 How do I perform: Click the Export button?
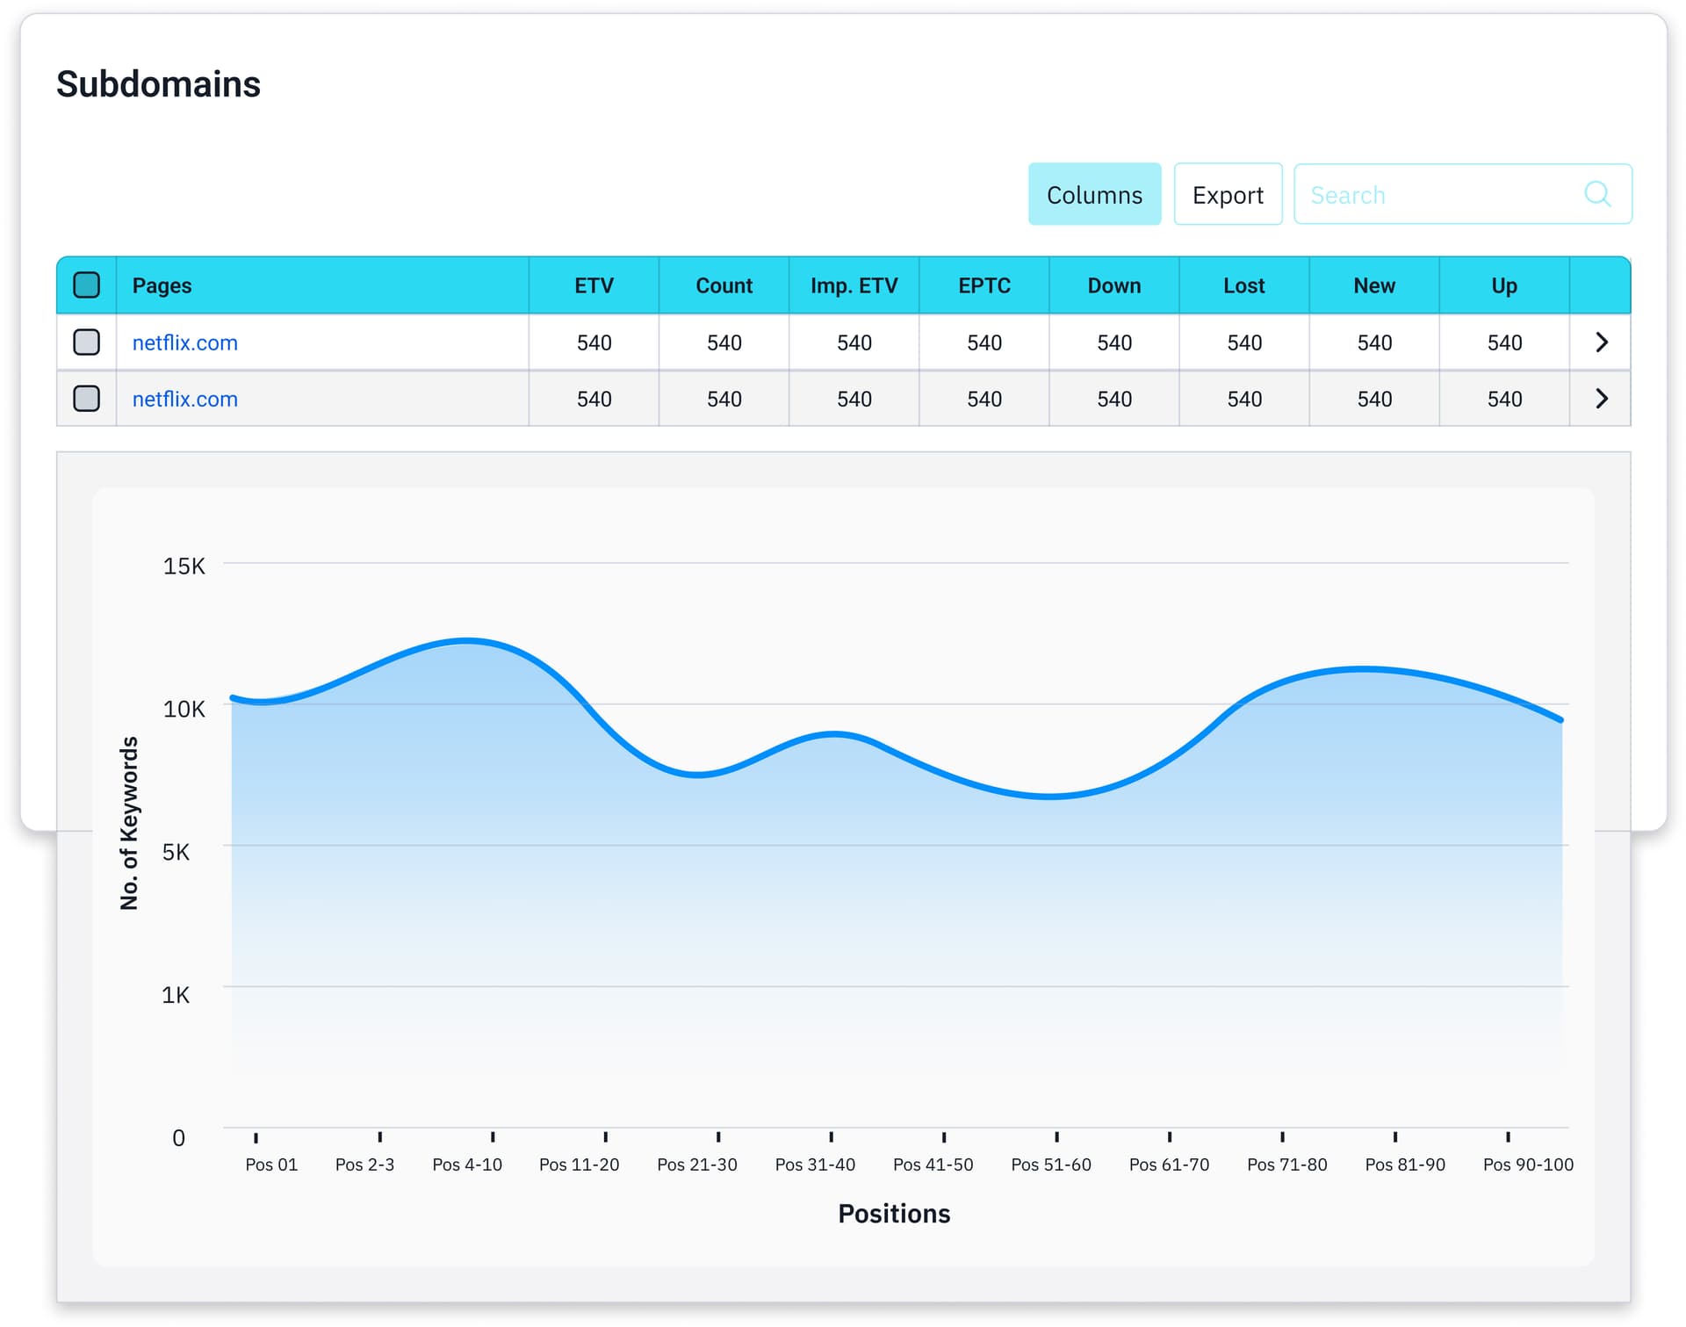coord(1228,194)
